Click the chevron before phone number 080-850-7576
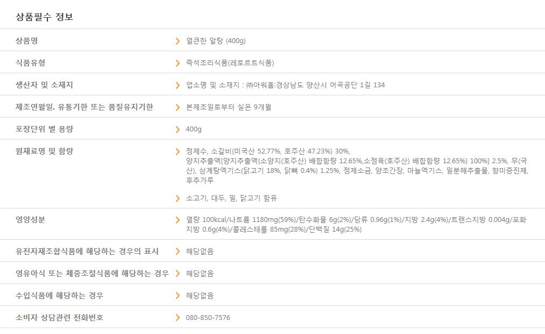This screenshot has height=334, width=545. click(x=178, y=318)
